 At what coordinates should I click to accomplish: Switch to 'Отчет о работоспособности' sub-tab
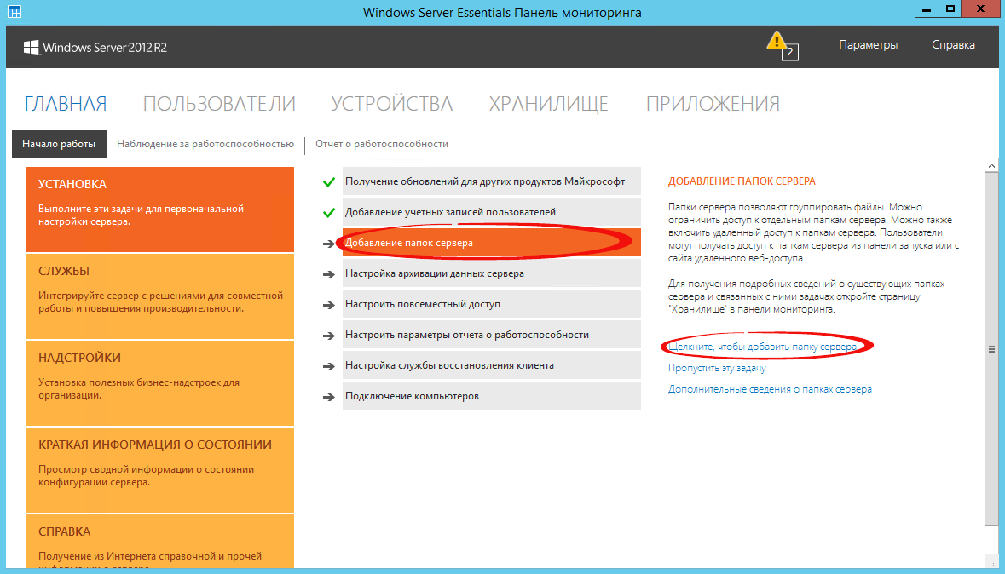(x=382, y=144)
